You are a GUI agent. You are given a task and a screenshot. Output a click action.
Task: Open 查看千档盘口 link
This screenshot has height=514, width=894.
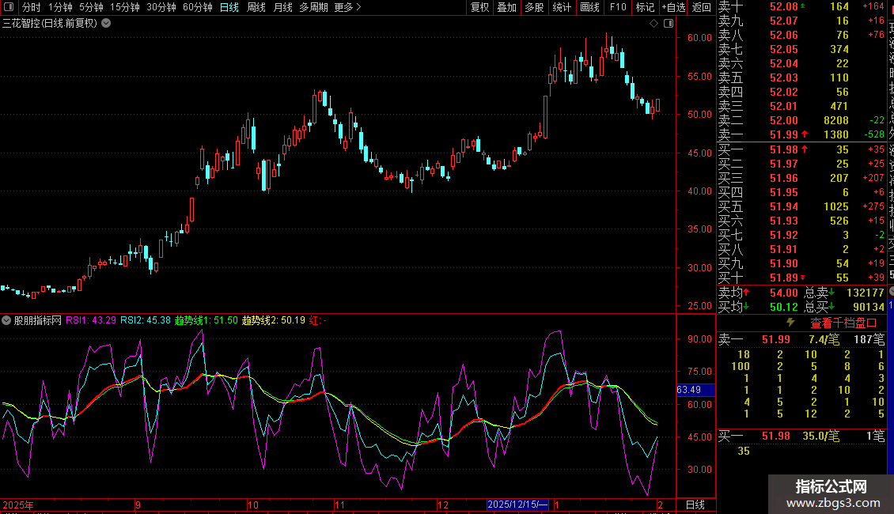tap(843, 323)
